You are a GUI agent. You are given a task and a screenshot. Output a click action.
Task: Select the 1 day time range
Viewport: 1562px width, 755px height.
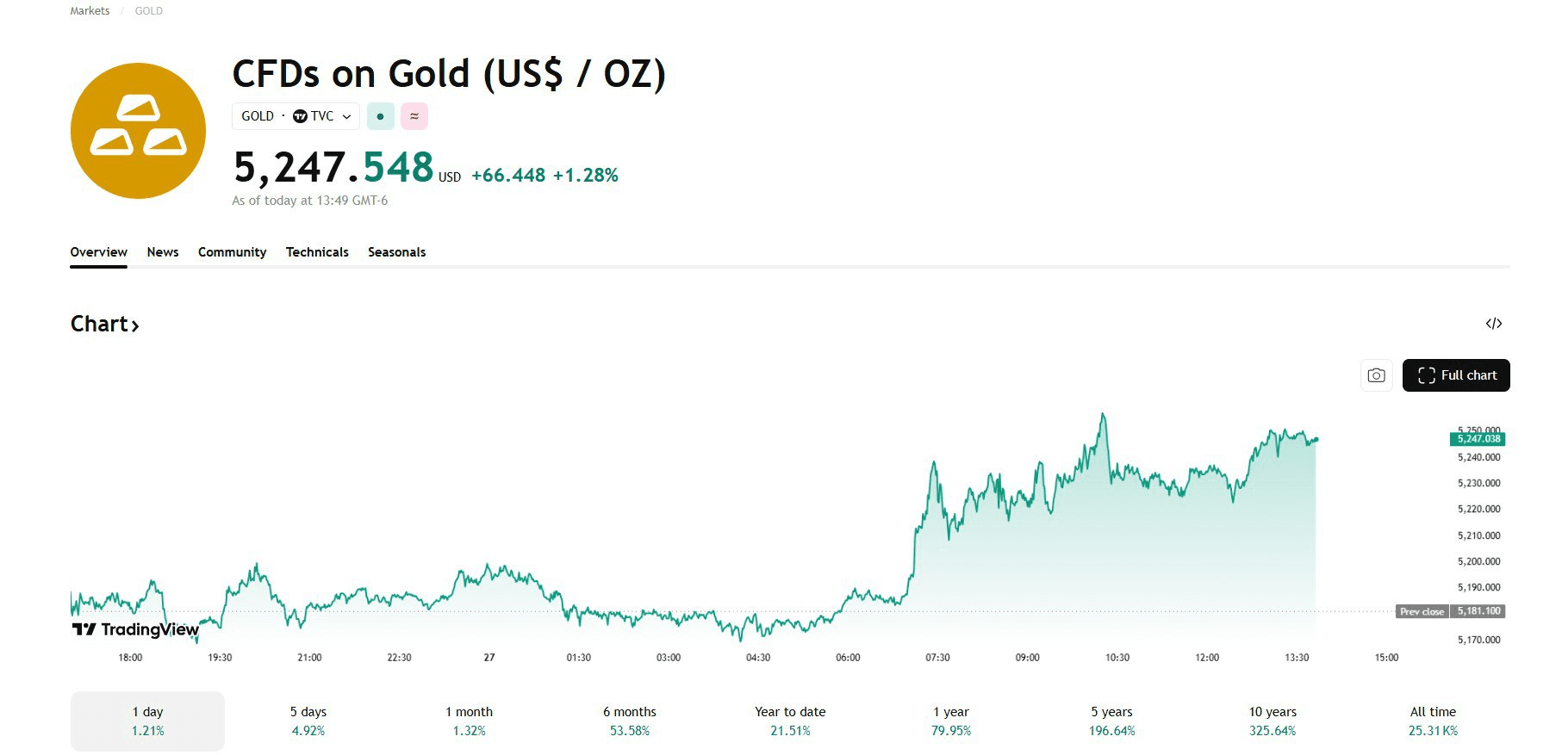click(x=147, y=721)
